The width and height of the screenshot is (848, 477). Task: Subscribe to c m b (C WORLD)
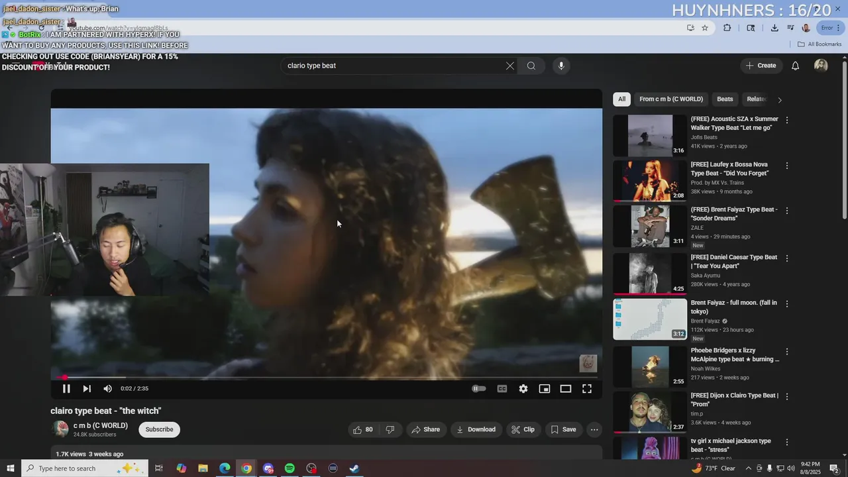point(159,429)
